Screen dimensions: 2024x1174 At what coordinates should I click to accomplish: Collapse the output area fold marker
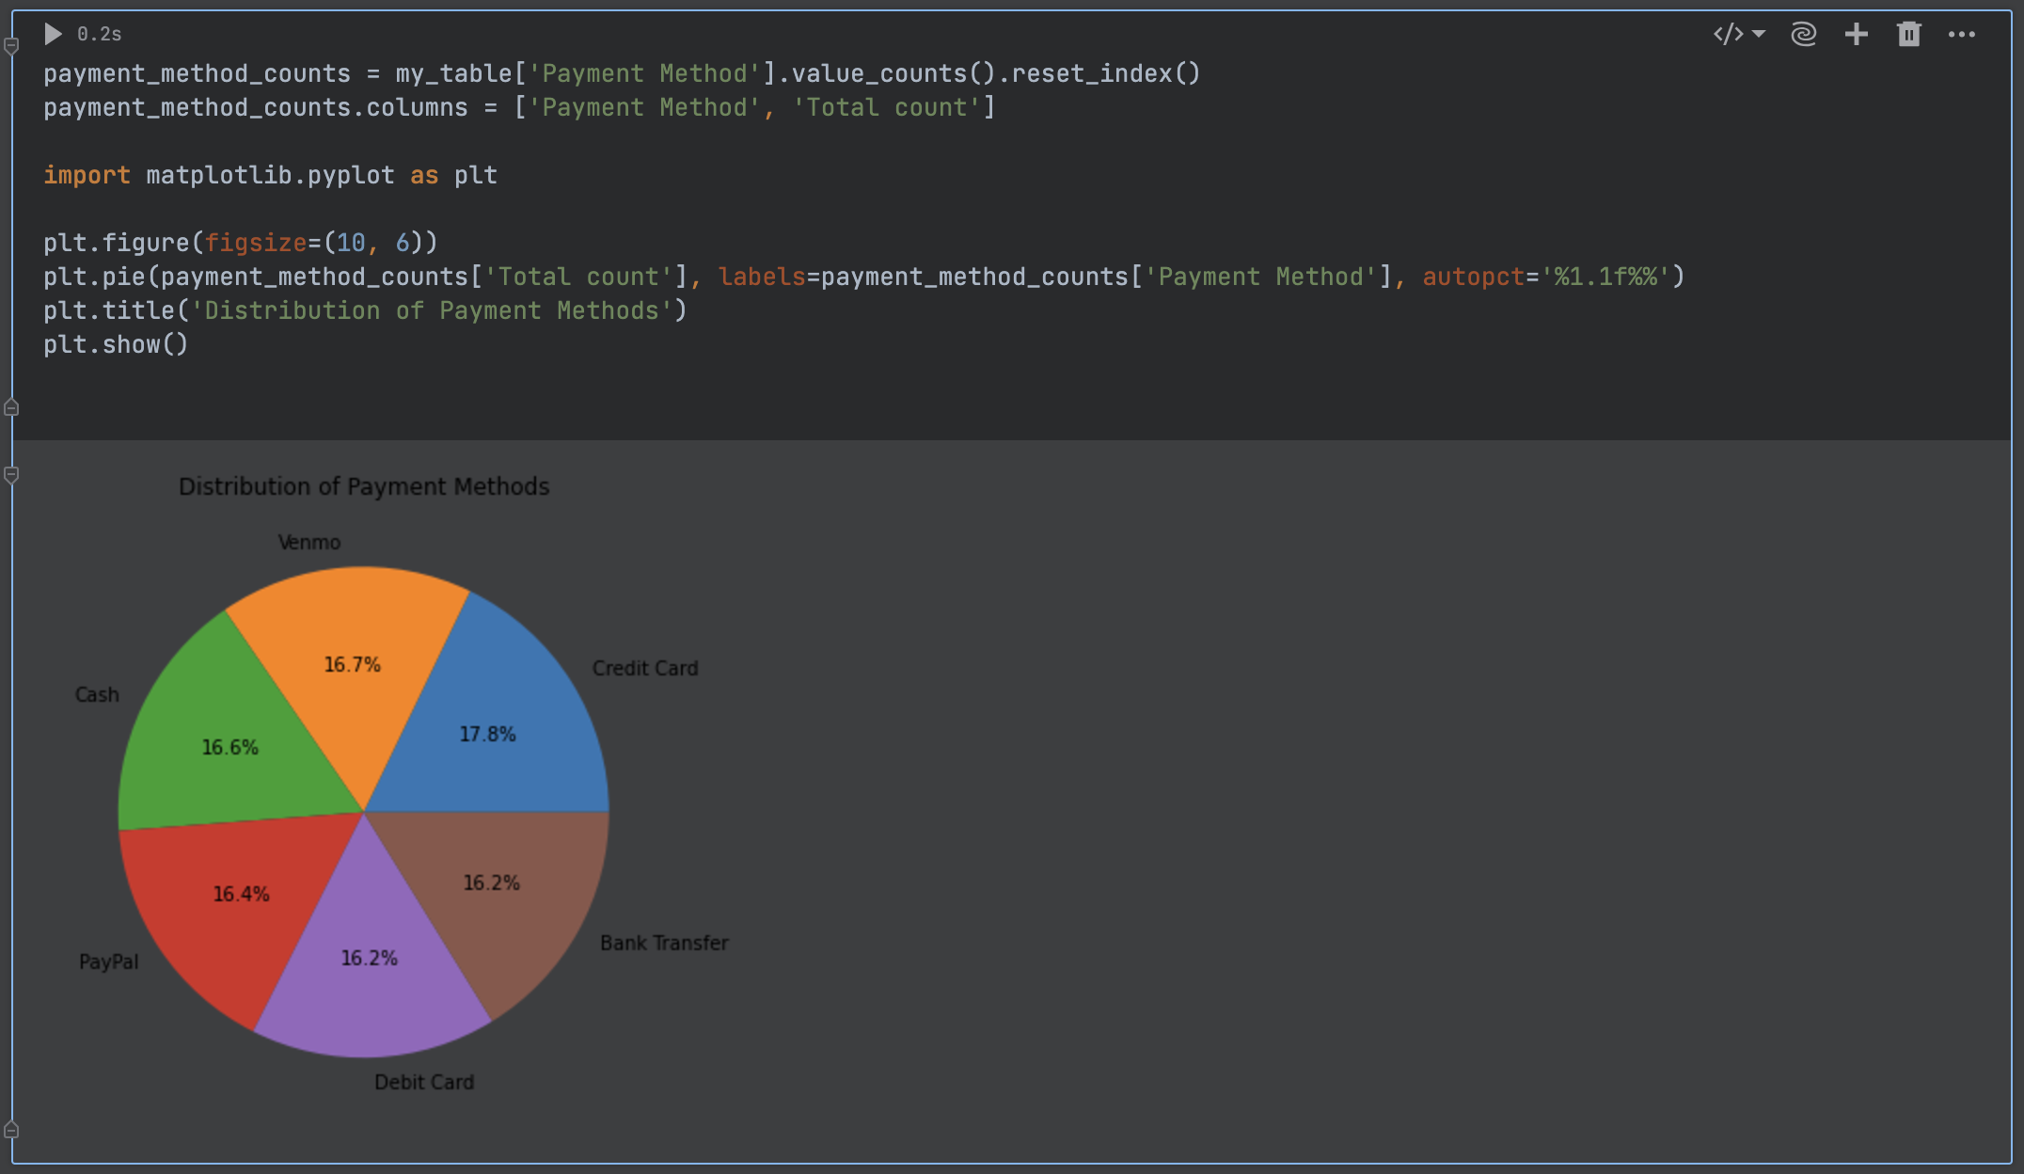(11, 475)
